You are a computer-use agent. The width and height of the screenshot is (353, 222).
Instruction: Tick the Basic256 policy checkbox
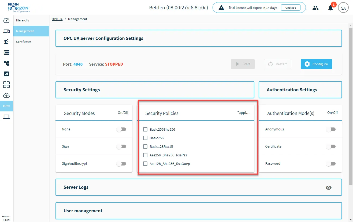[145, 138]
